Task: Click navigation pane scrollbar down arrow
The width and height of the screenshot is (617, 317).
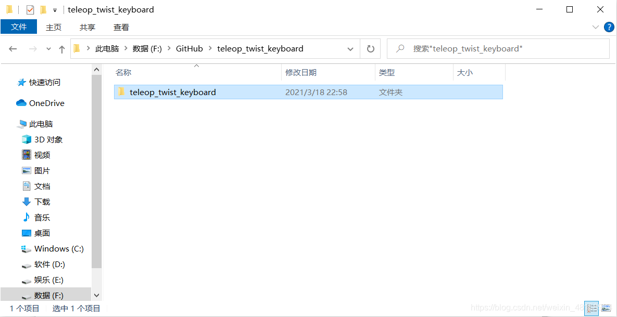Action: [96, 295]
